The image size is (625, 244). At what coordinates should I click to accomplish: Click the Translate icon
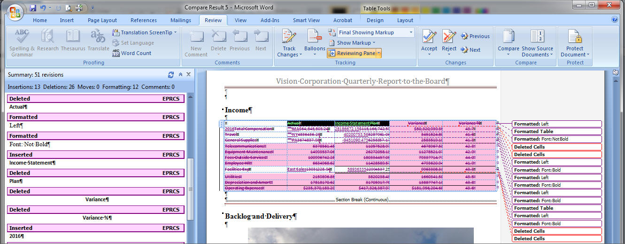pyautogui.click(x=98, y=37)
